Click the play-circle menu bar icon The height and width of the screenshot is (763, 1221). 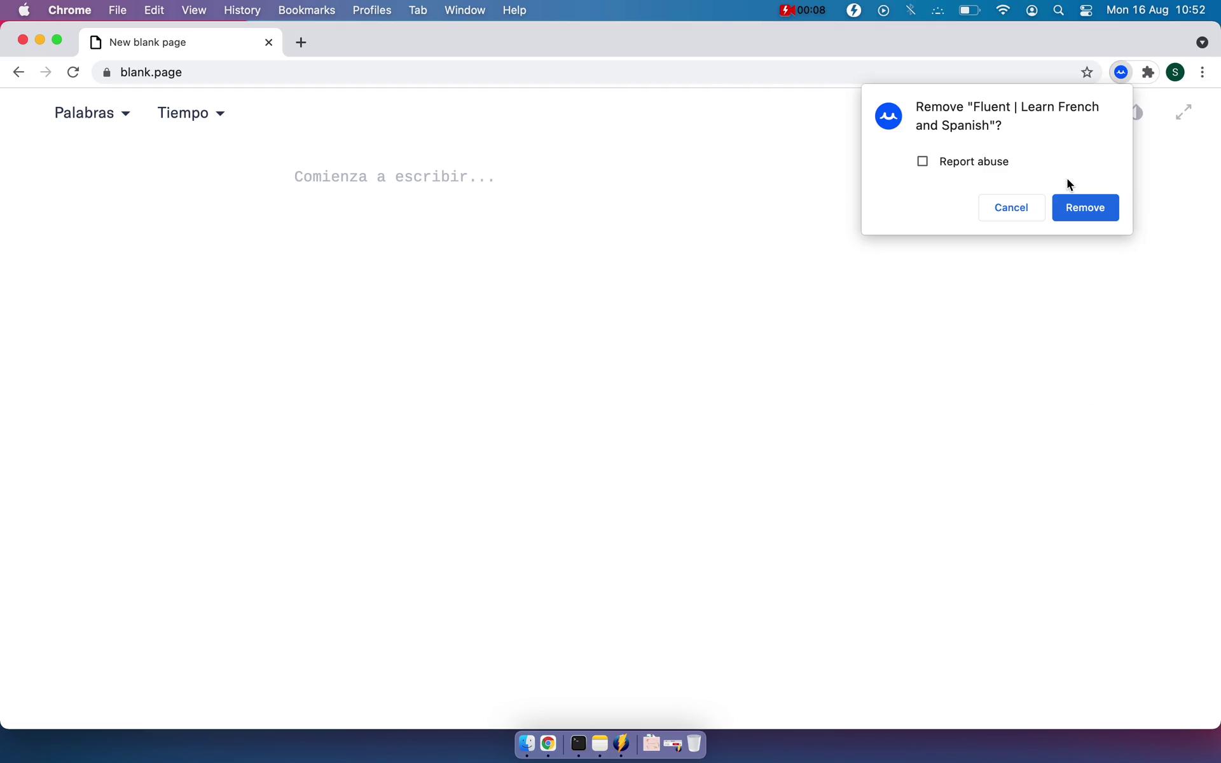coord(883,10)
